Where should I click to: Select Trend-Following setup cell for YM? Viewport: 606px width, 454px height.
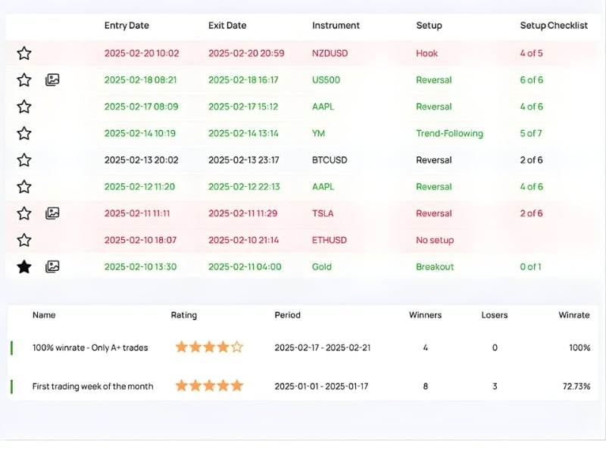tap(449, 134)
